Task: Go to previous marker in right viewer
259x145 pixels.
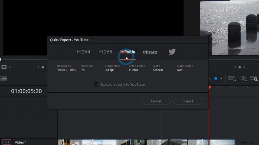Action: [x=235, y=67]
